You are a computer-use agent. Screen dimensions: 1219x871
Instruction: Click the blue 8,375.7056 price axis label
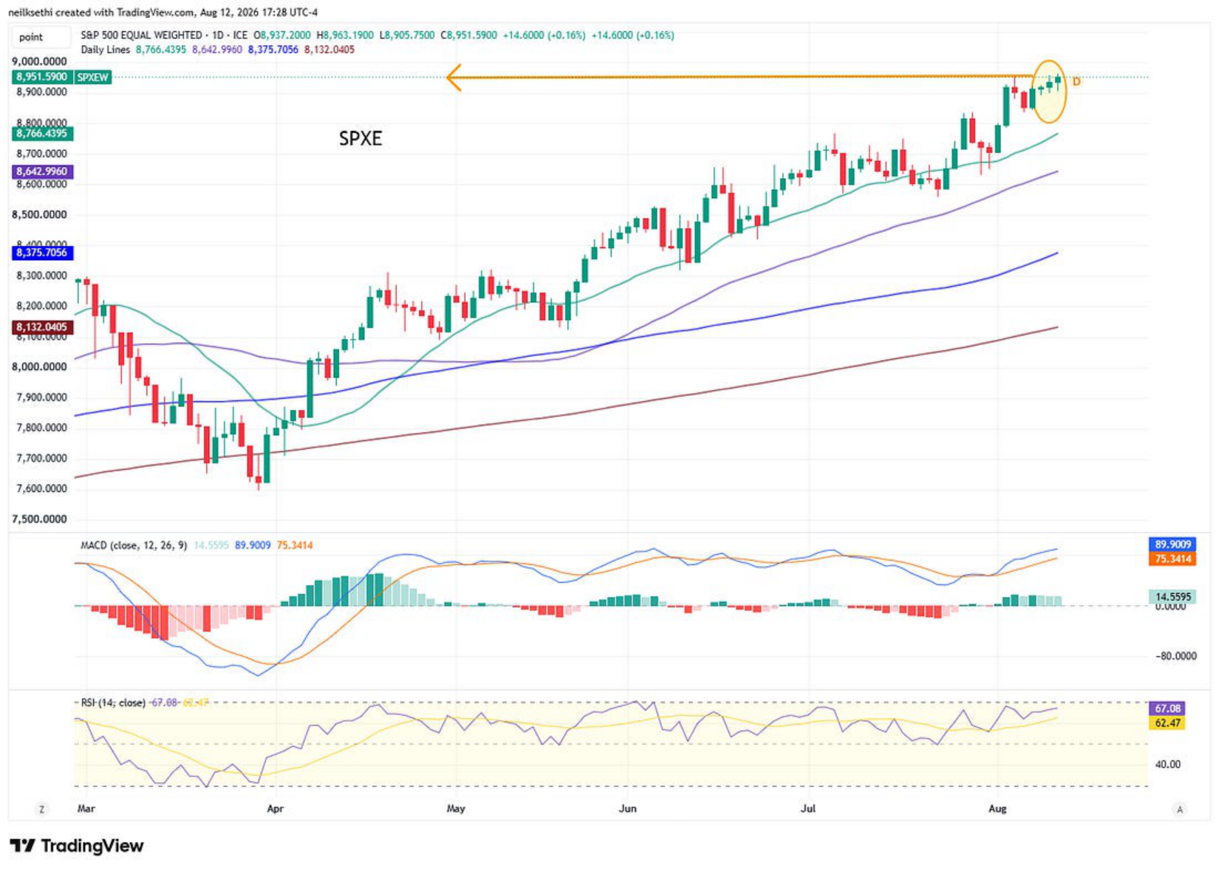click(x=42, y=253)
